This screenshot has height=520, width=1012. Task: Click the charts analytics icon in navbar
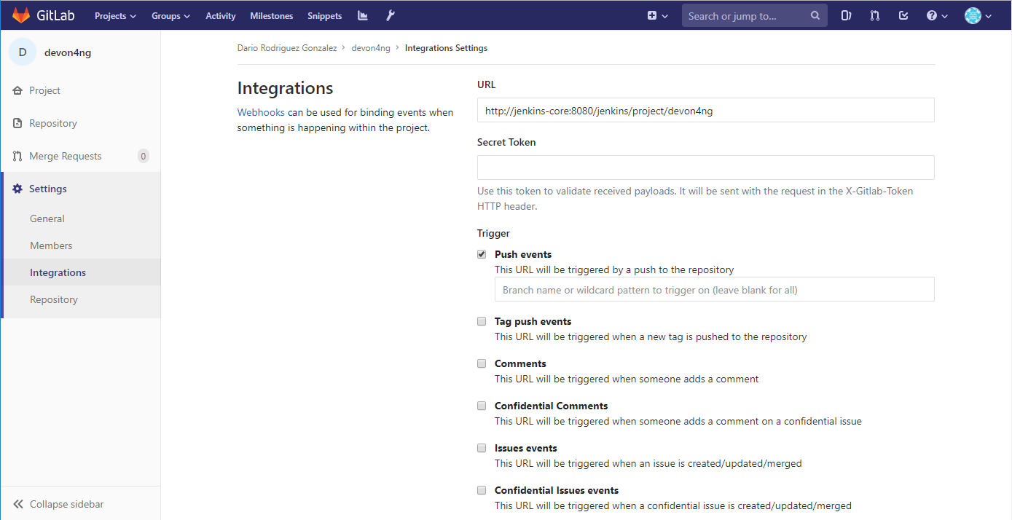click(362, 15)
